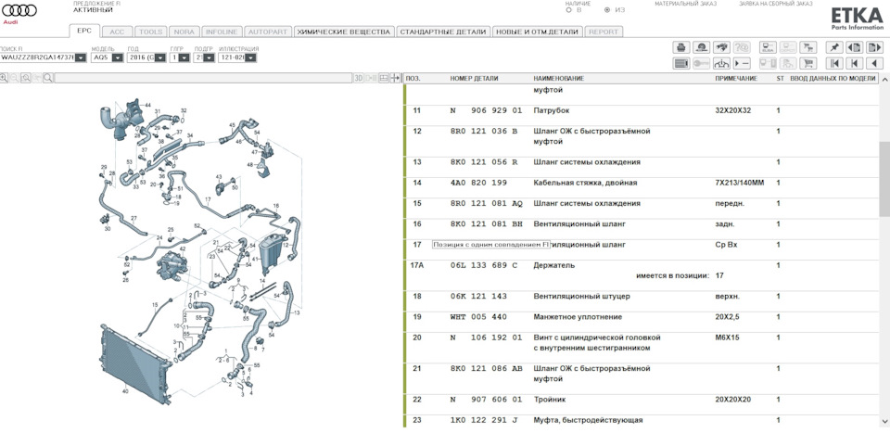
Task: Click ЗАЯВКА НА СБОРНЫЙ ЗАКАЗ link
Action: pos(775,4)
